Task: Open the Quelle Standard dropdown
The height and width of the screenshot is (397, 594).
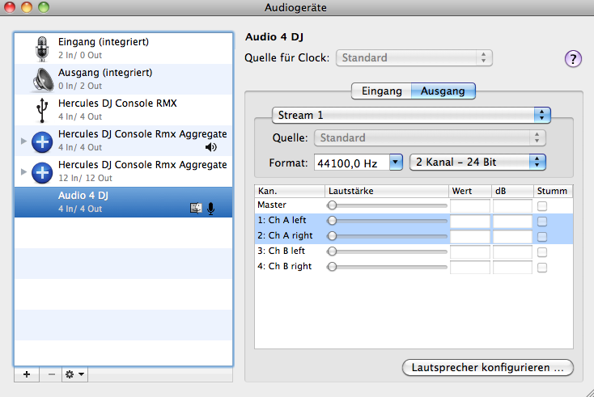Action: tap(430, 137)
